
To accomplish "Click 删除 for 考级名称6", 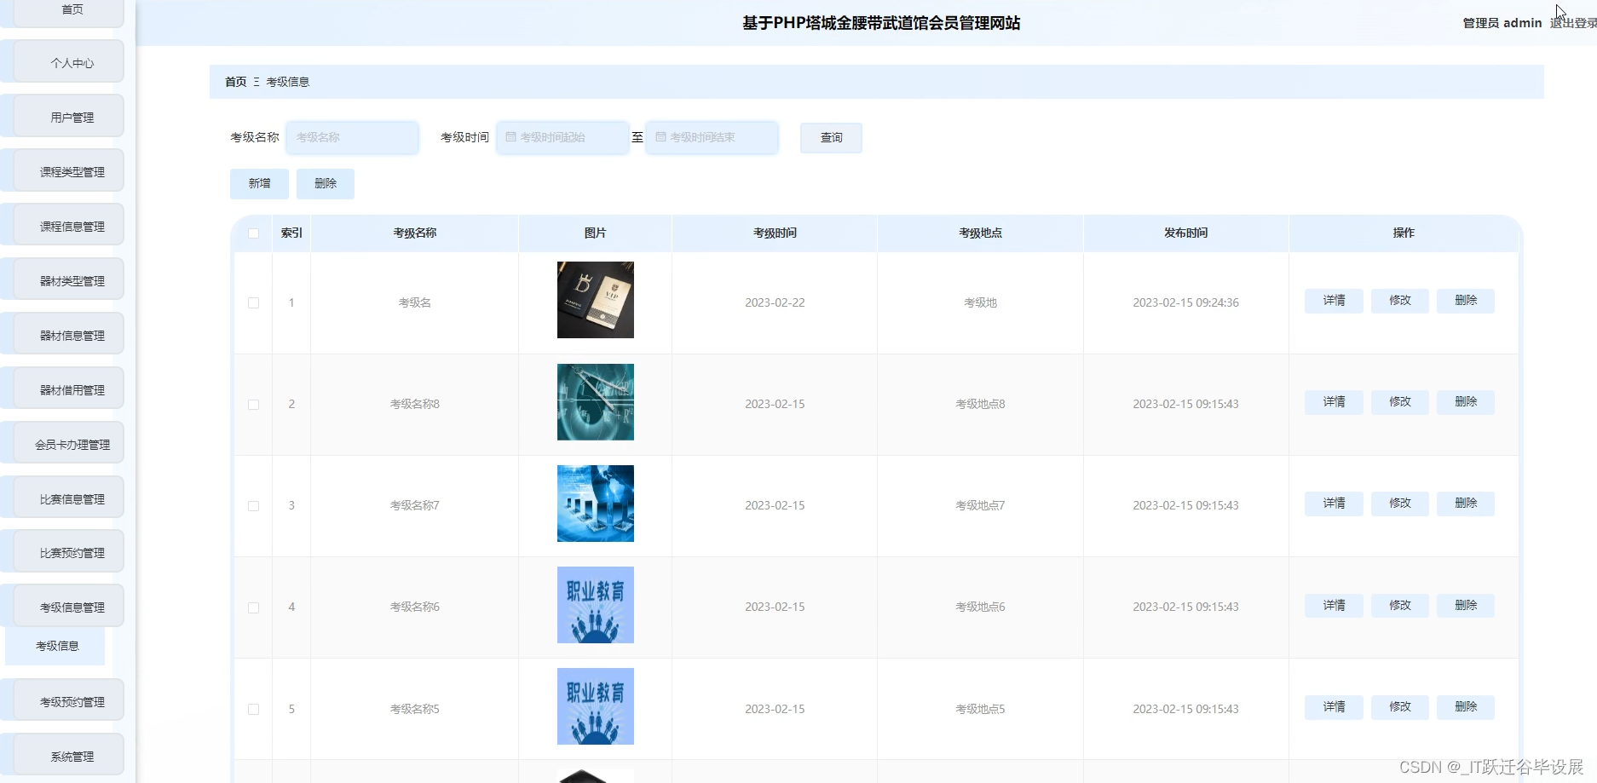I will 1466,606.
